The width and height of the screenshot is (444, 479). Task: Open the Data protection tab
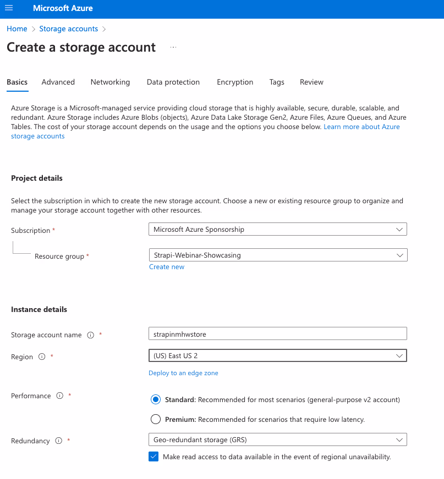click(x=173, y=82)
